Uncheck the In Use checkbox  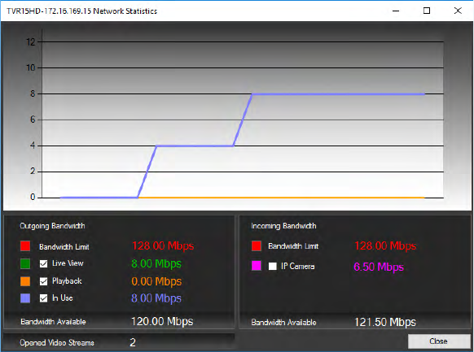(x=43, y=298)
